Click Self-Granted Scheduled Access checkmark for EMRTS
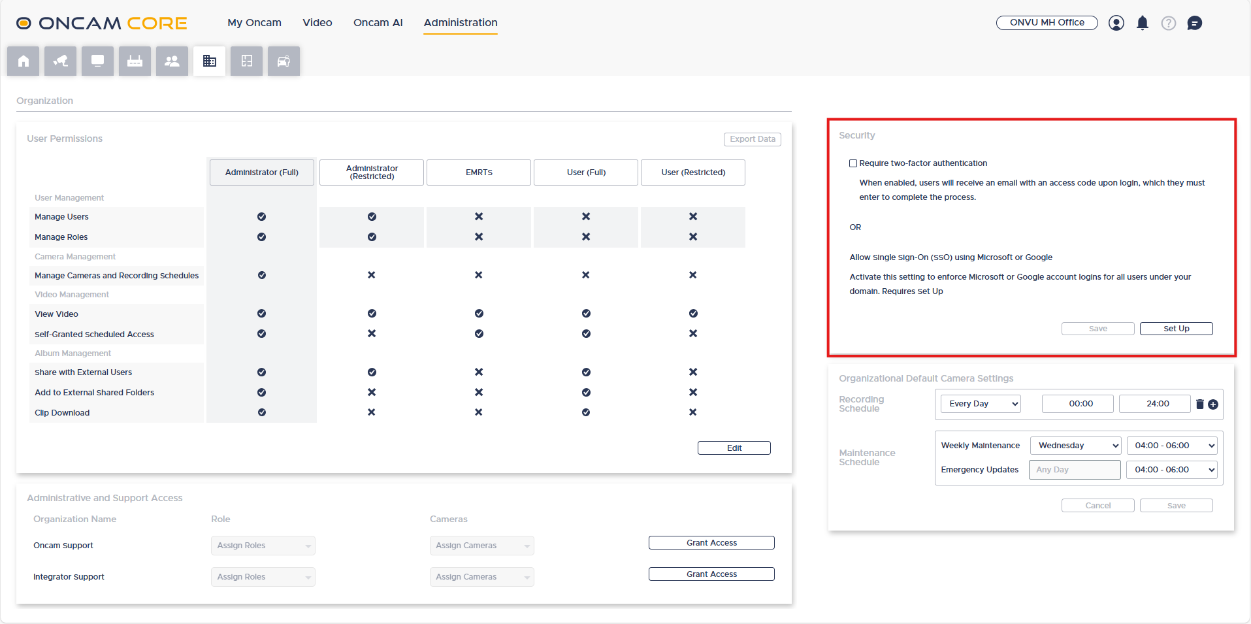Viewport: 1251px width, 624px height. pos(479,334)
